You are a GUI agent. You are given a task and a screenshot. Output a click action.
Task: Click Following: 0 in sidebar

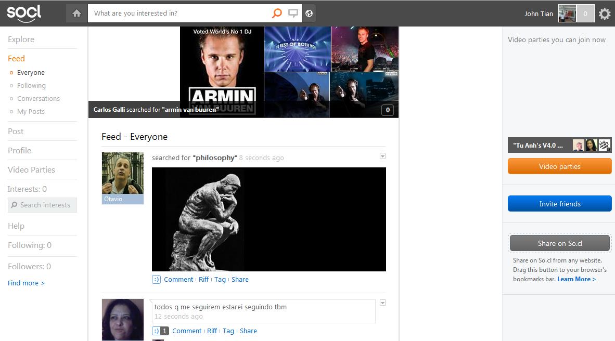[x=30, y=245]
